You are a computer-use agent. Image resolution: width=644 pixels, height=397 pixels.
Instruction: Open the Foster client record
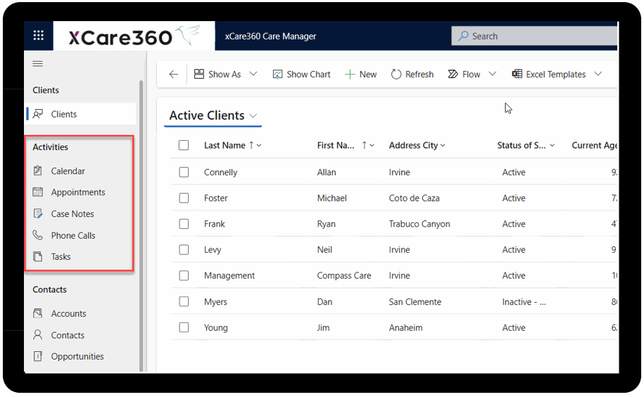pos(215,198)
